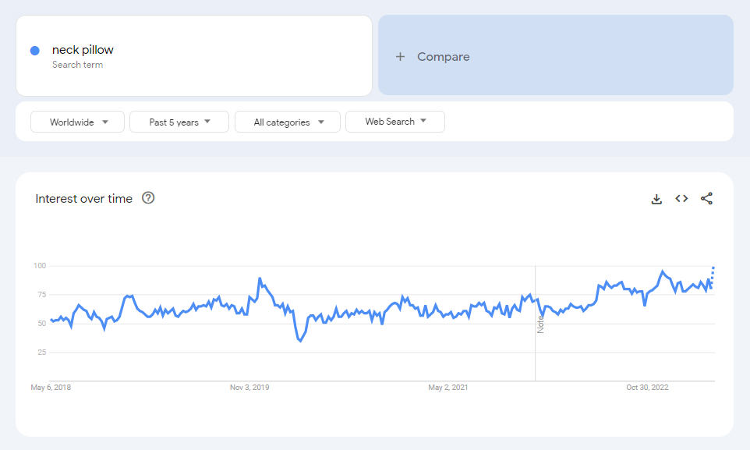Screen dimensions: 750x450
Task: Share the Interest over time chart
Action: pos(706,199)
